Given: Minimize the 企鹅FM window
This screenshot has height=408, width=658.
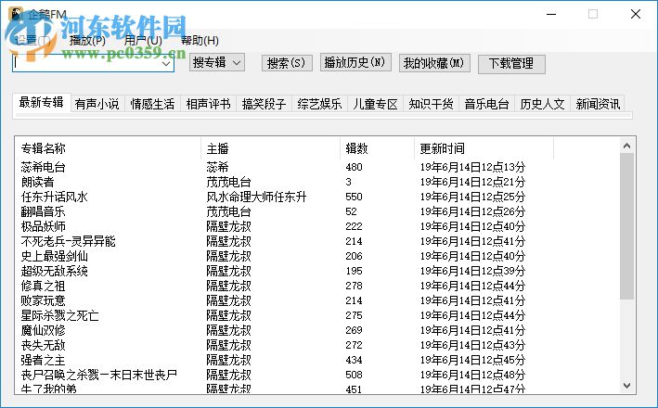Looking at the screenshot, I should tap(551, 14).
